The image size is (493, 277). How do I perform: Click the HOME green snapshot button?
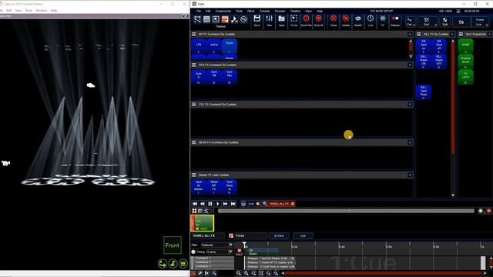tap(465, 46)
